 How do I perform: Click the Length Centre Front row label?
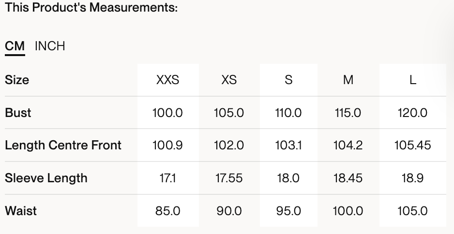[x=63, y=145]
